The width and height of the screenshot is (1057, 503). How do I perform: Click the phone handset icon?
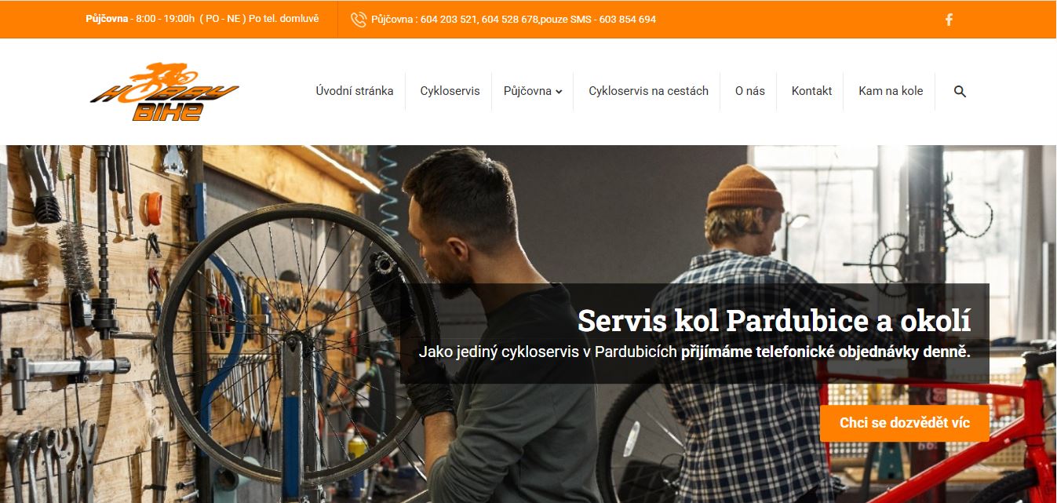tap(359, 20)
